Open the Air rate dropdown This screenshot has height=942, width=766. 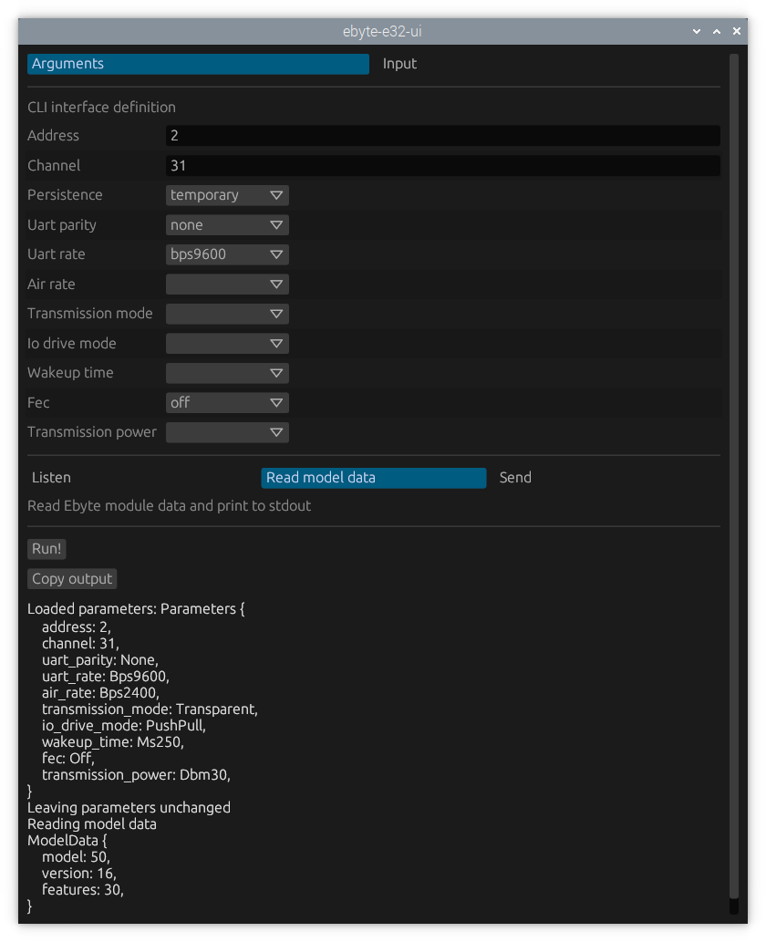pos(227,285)
